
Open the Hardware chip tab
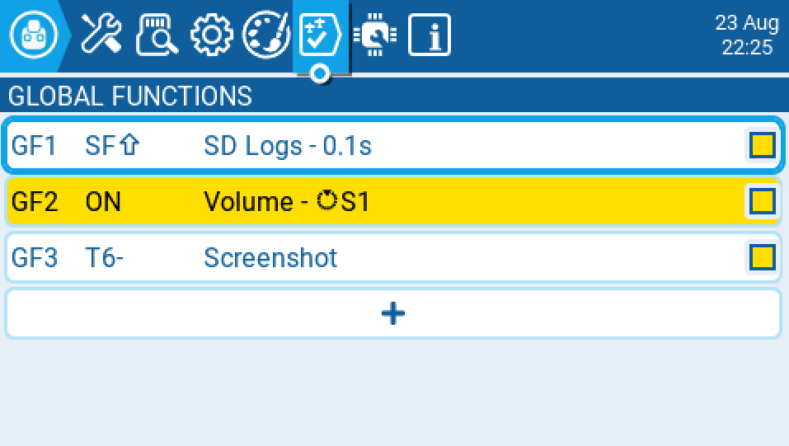[x=375, y=35]
